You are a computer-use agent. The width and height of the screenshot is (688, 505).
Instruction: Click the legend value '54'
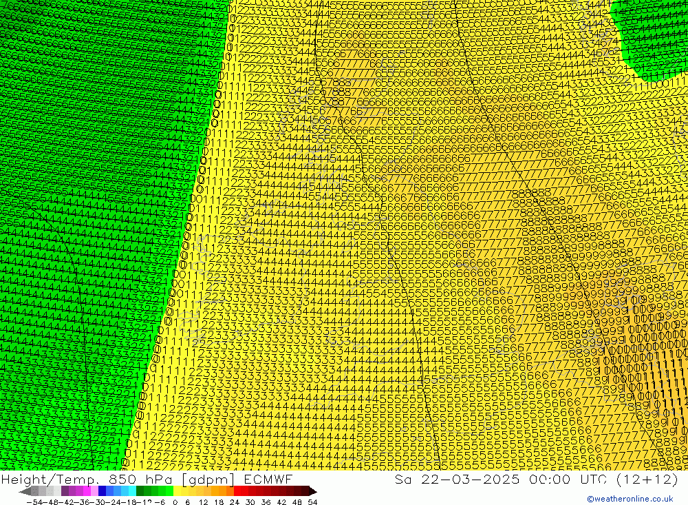[312, 502]
